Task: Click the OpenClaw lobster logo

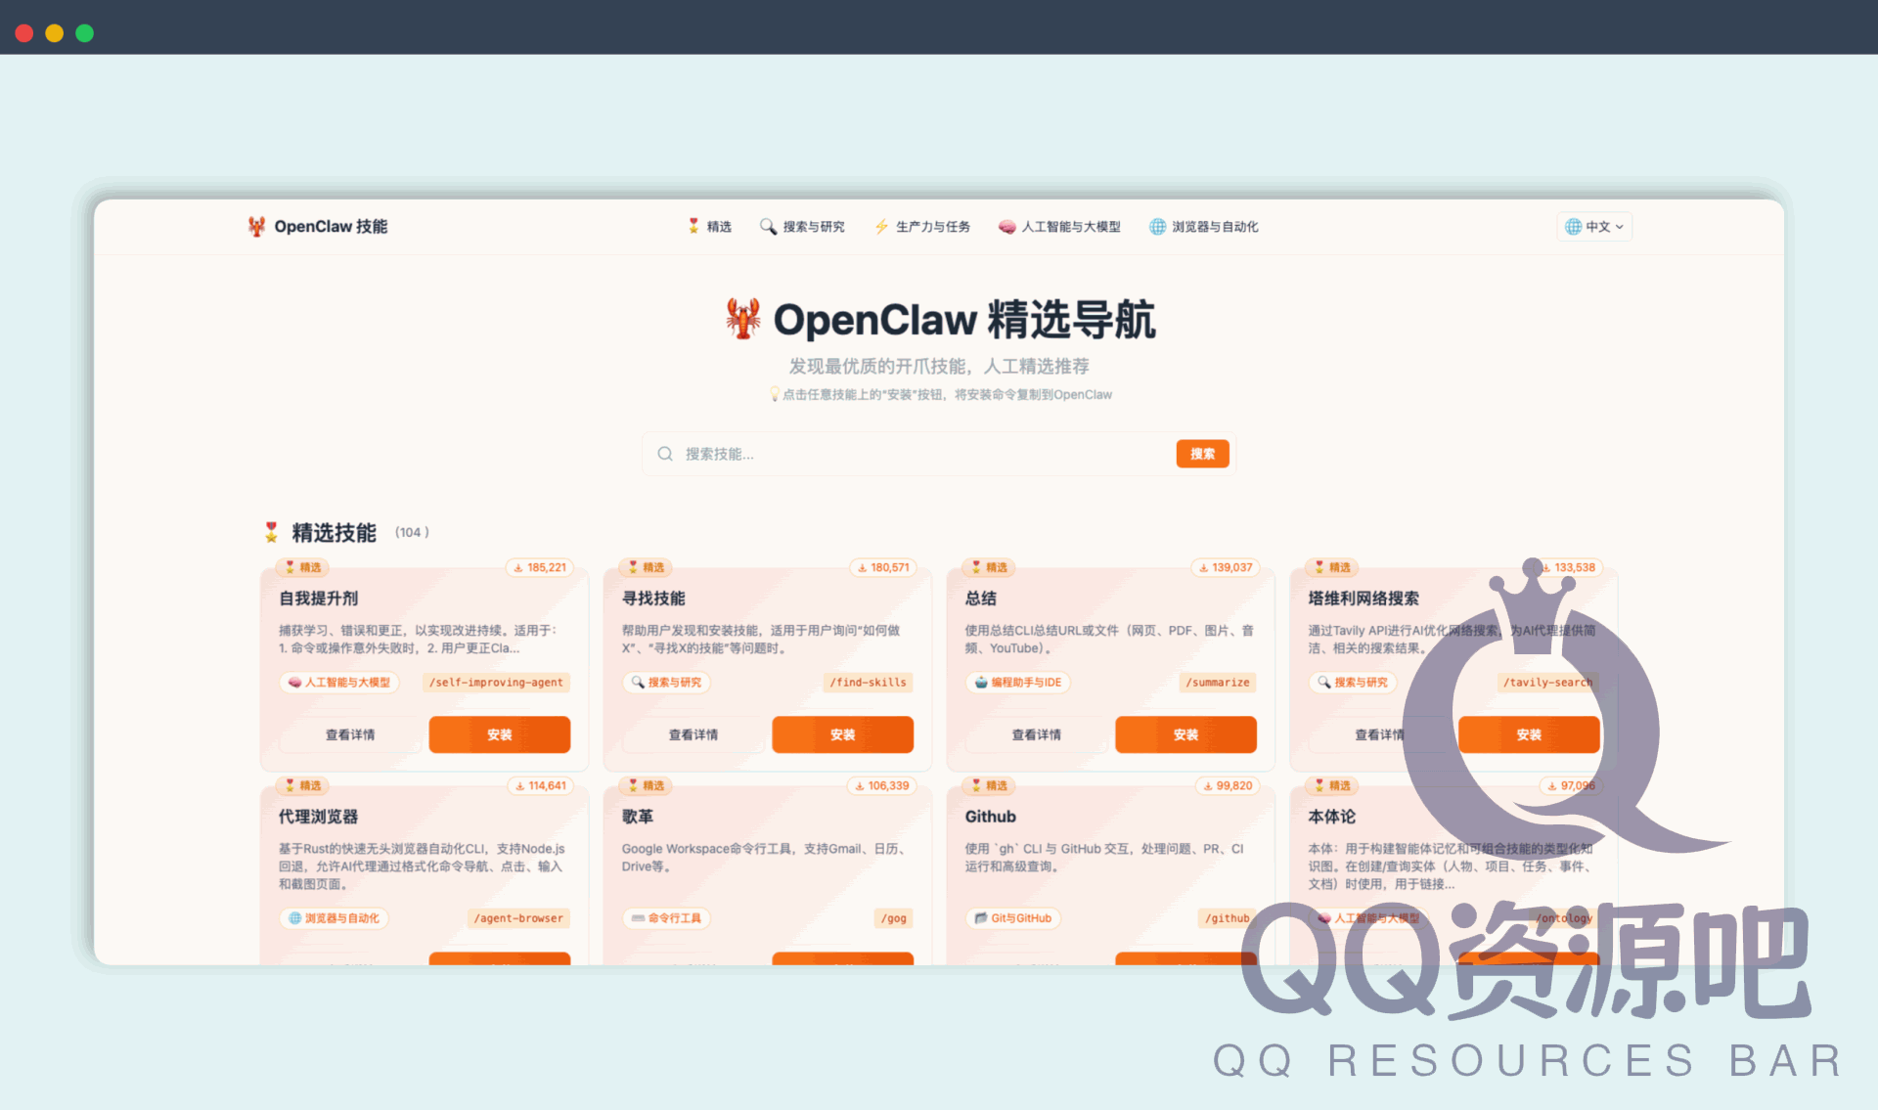Action: click(256, 226)
